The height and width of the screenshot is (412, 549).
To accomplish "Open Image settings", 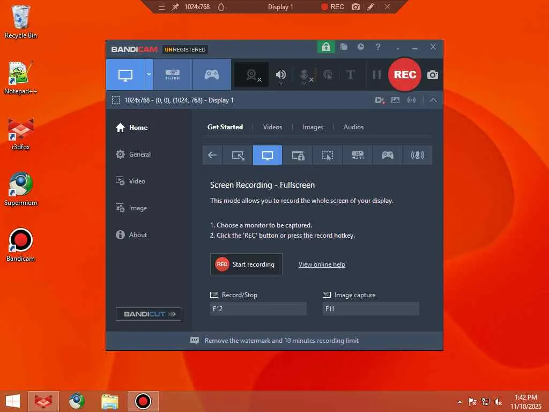I will [131, 208].
